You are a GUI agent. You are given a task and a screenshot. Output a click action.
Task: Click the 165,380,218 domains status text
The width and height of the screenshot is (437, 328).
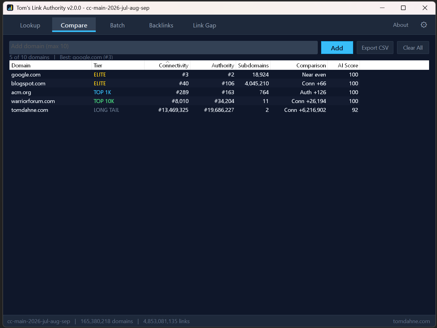(x=107, y=321)
